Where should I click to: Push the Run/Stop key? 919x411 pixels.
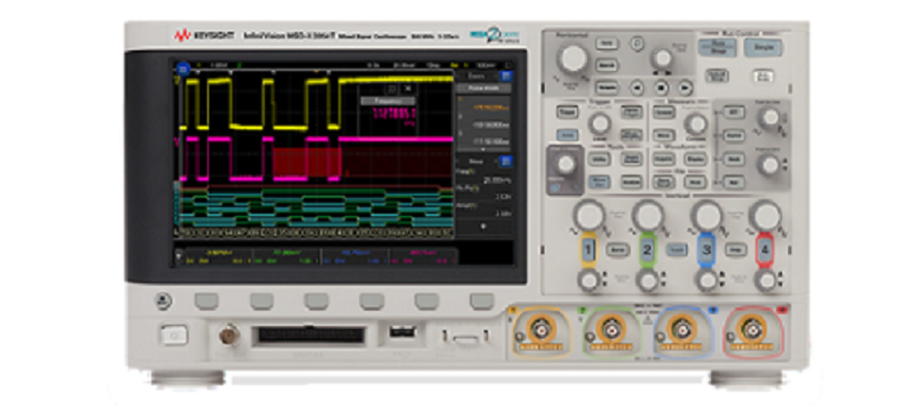click(x=717, y=48)
